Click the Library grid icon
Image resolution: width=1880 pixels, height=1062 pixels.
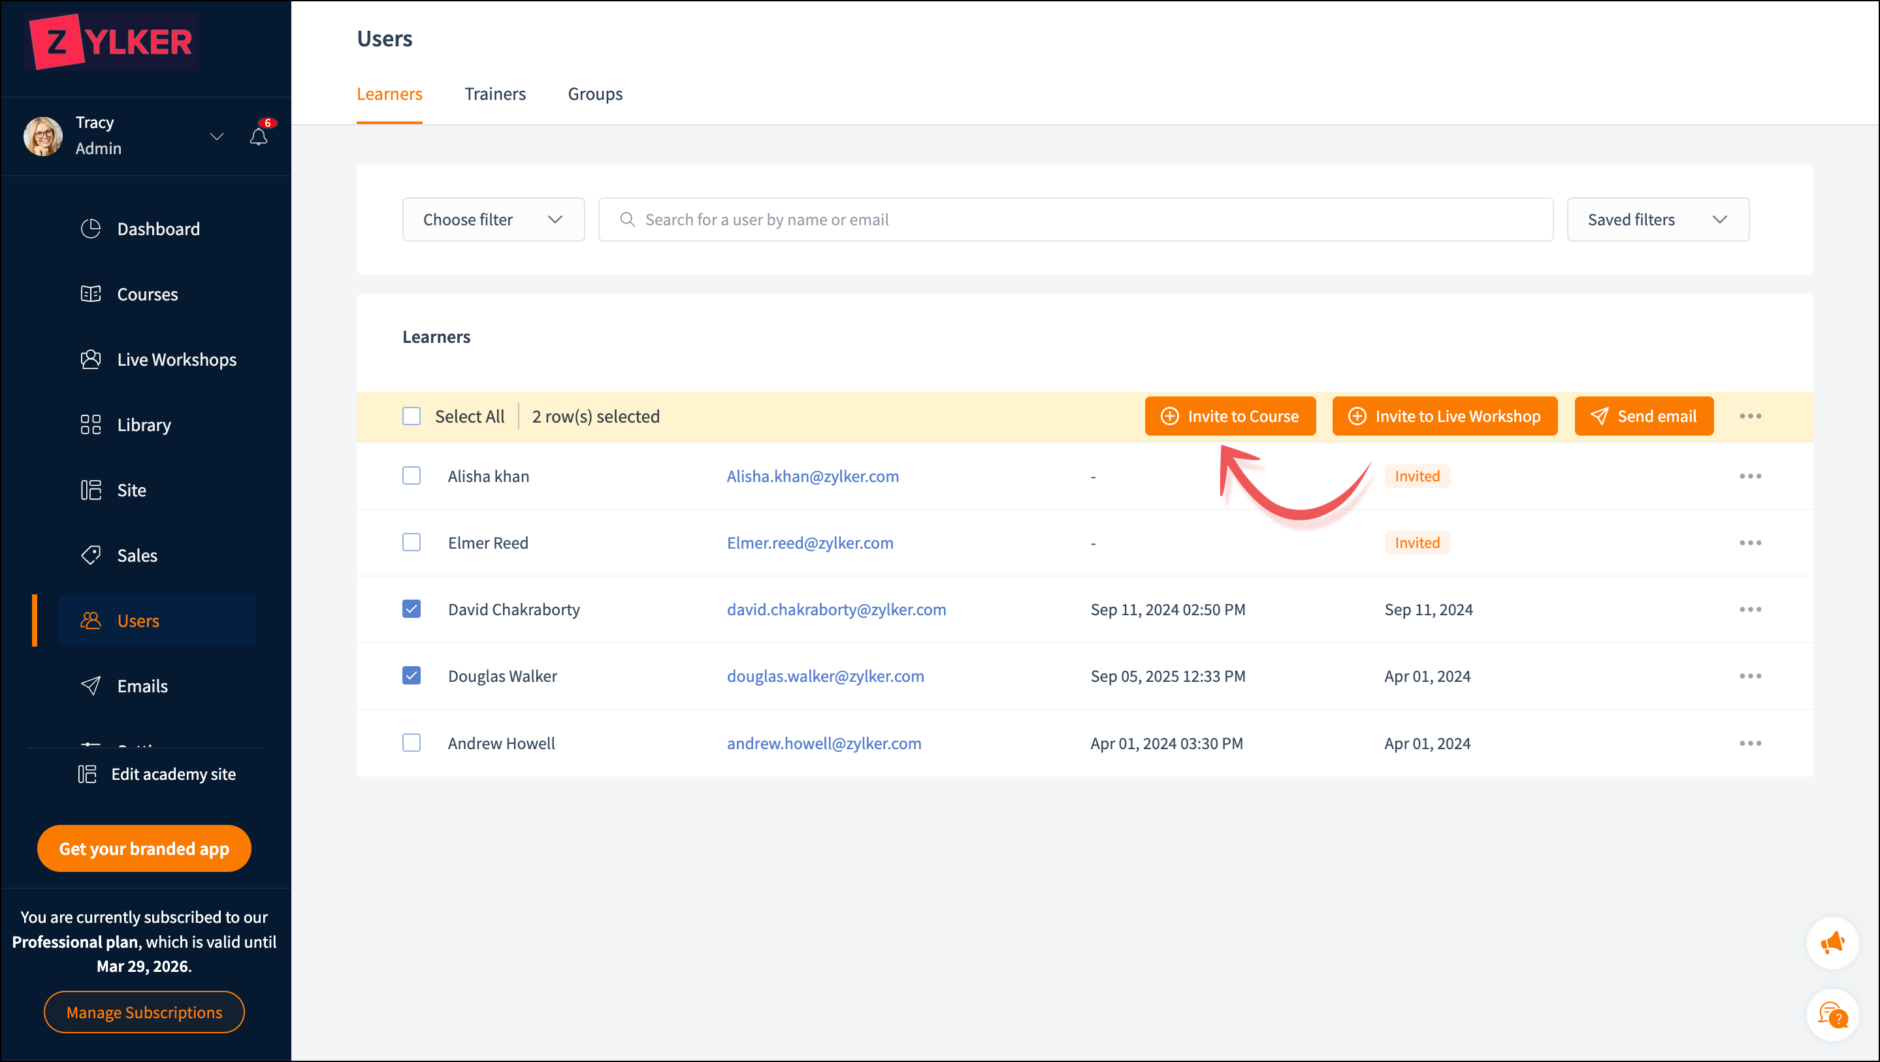pyautogui.click(x=91, y=425)
